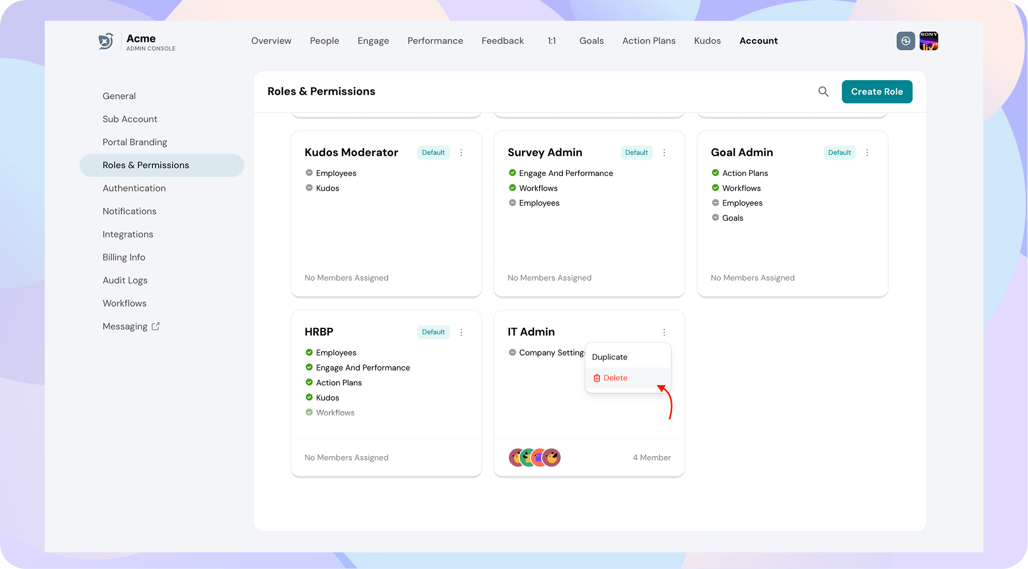Click the external link icon beside Messaging
The width and height of the screenshot is (1028, 569).
(x=156, y=326)
